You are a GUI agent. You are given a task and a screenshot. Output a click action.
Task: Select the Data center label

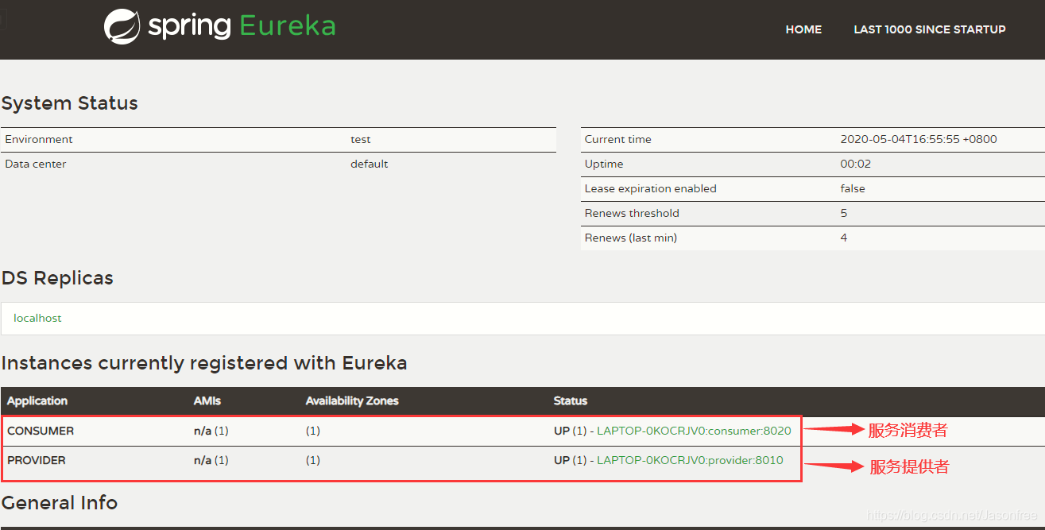(x=36, y=164)
